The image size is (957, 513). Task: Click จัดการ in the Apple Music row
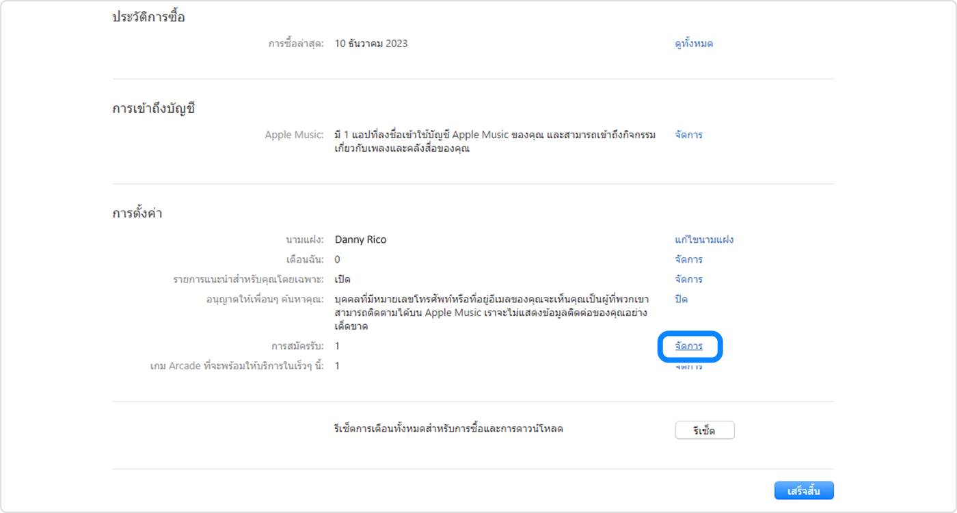pyautogui.click(x=688, y=135)
